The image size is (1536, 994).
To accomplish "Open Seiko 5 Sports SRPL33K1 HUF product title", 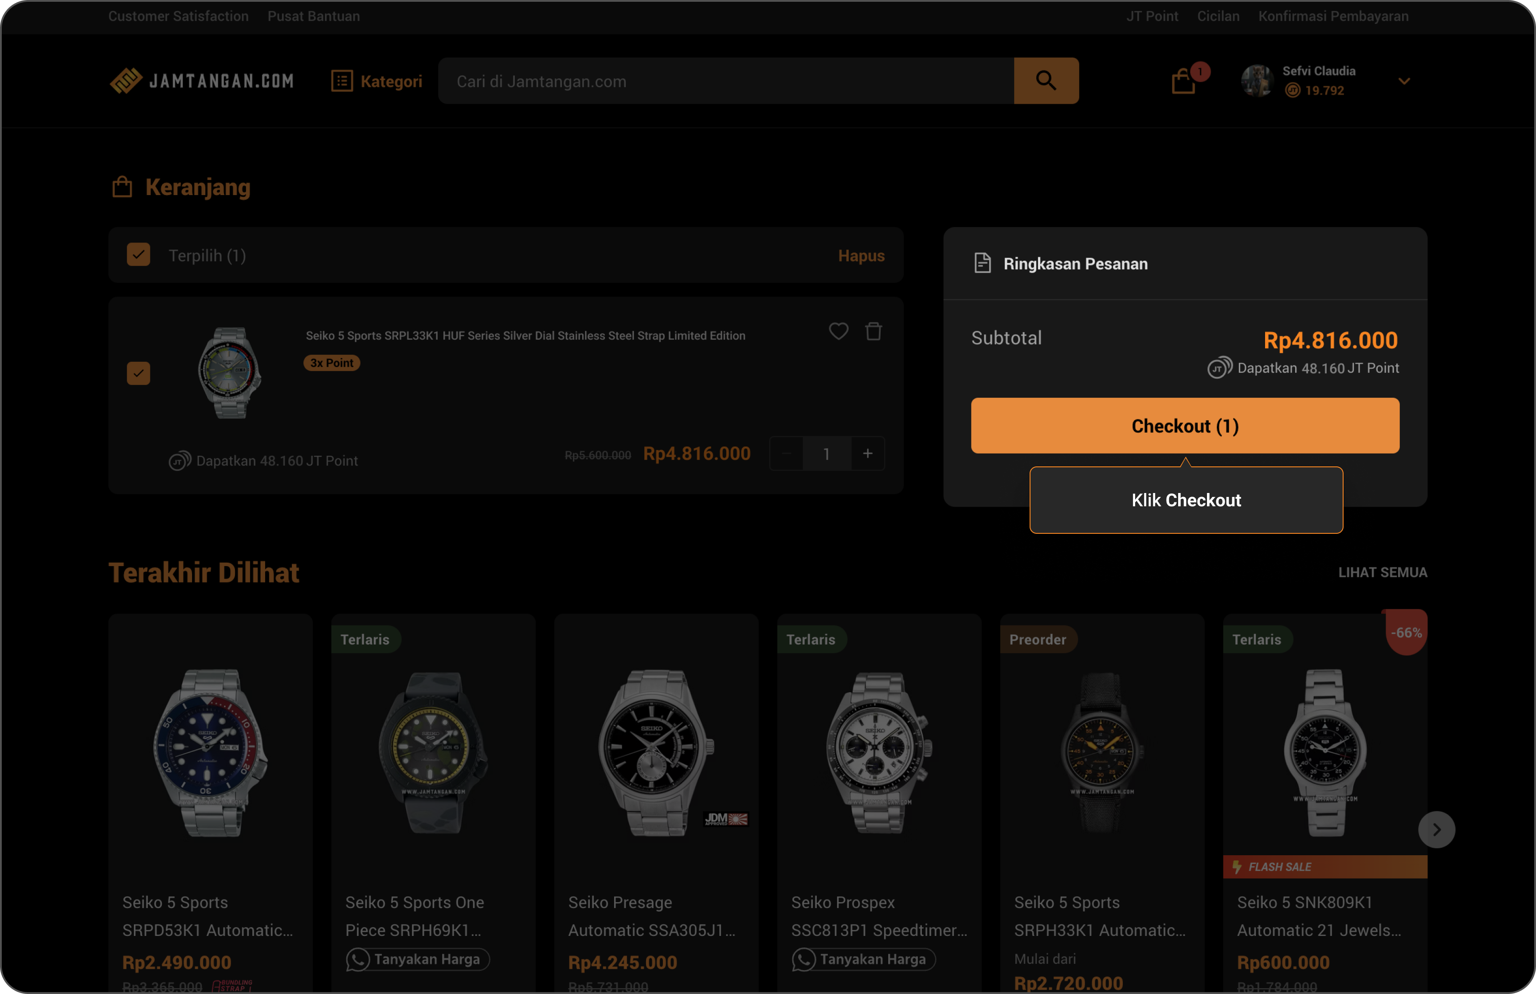I will [x=525, y=336].
